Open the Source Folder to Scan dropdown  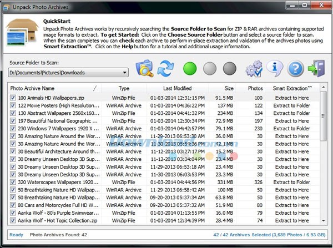[124, 73]
